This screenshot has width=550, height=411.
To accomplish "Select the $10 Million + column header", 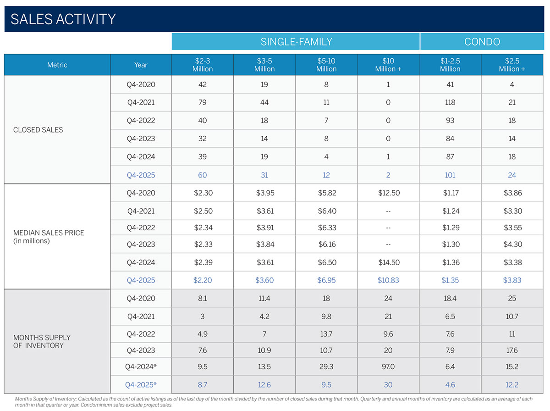I will coord(388,64).
